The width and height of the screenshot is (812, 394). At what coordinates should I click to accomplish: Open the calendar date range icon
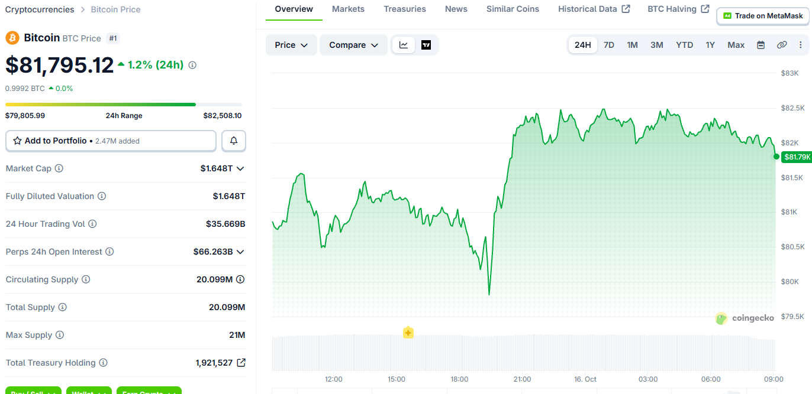tap(761, 45)
